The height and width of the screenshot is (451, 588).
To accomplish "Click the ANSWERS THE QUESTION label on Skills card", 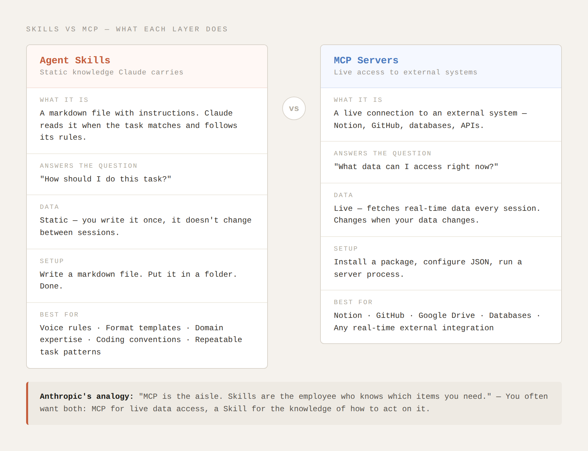I will 89,166.
